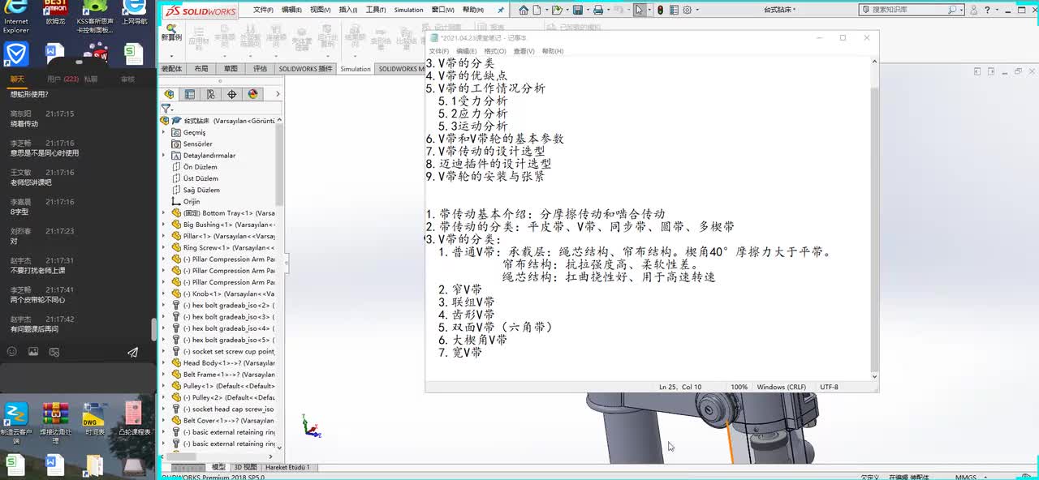Viewport: 1039px width, 480px height.
Task: Click the SolidWorks Home icon
Action: 524,10
